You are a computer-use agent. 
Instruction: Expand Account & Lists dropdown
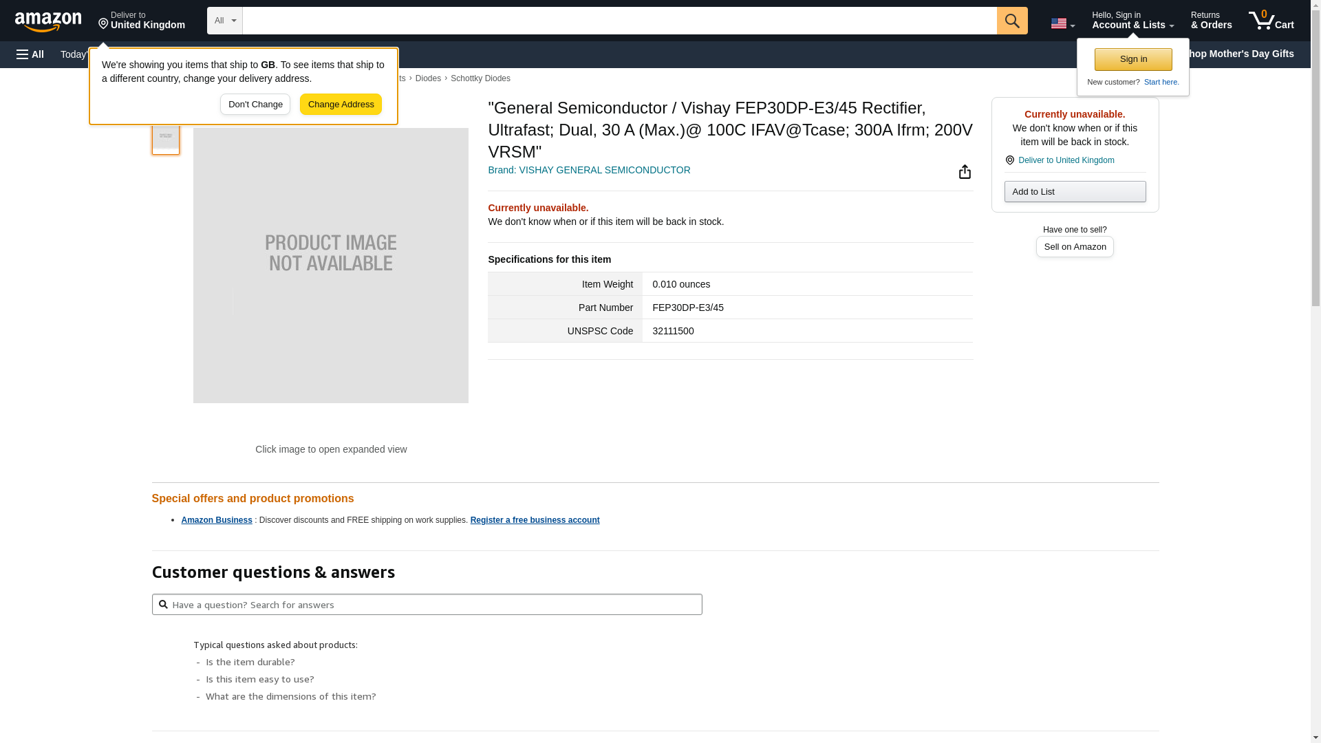[x=1132, y=21]
